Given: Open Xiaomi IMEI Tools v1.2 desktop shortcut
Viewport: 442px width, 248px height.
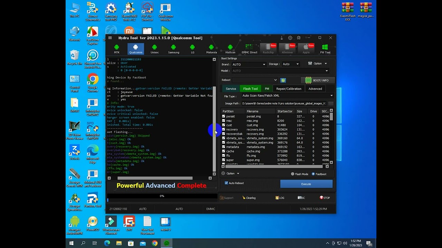Looking at the screenshot, I should [129, 12].
